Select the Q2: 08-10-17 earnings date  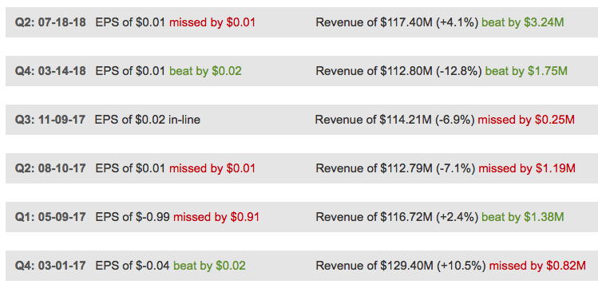(x=50, y=168)
